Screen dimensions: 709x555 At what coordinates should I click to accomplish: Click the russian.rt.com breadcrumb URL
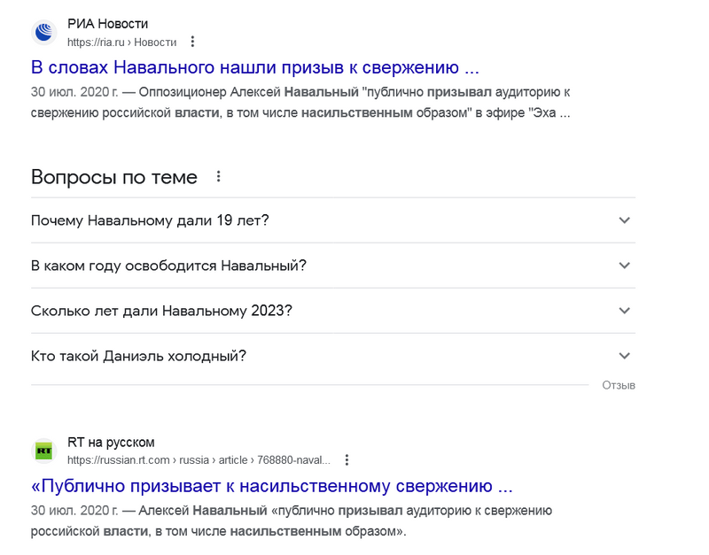tap(199, 460)
